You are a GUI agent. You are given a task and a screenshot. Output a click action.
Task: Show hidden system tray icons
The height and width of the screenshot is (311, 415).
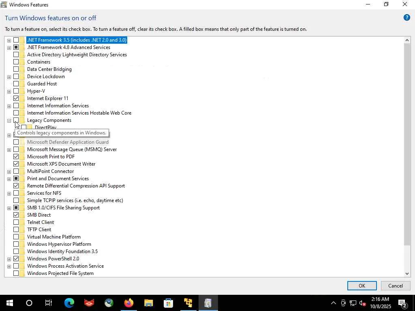334,303
